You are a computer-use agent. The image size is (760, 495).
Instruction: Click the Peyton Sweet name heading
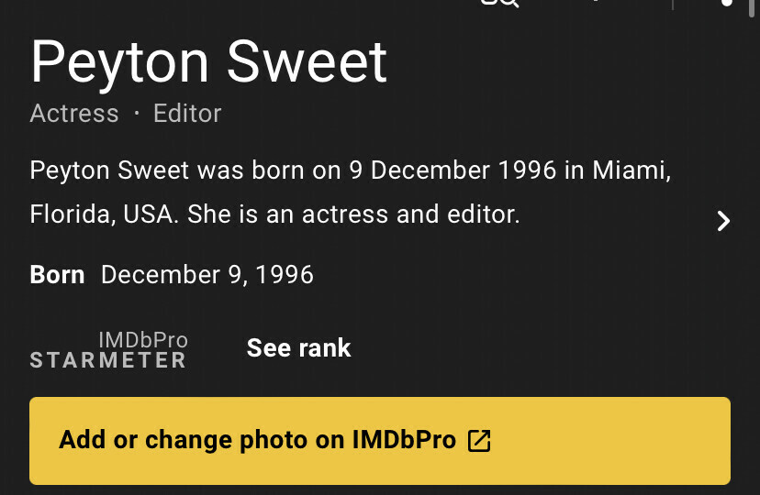(x=209, y=62)
